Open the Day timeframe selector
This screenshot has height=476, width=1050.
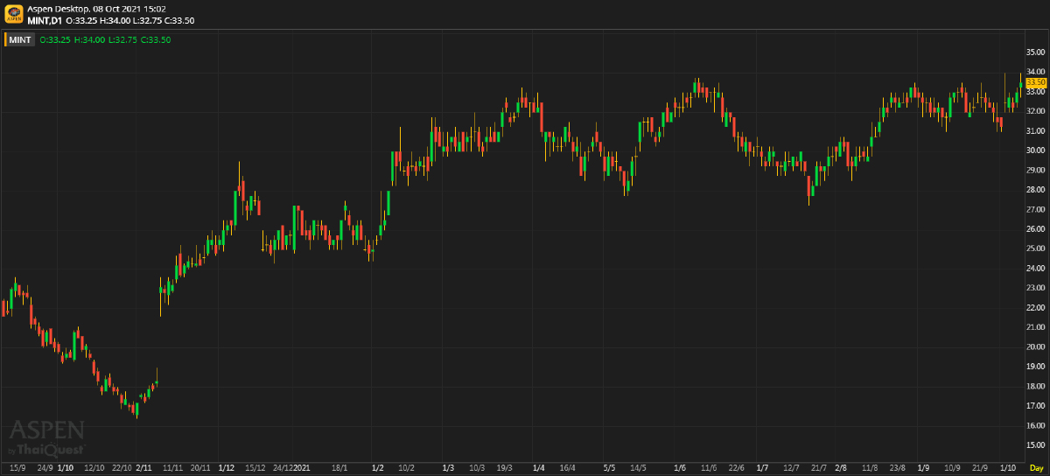click(1036, 468)
